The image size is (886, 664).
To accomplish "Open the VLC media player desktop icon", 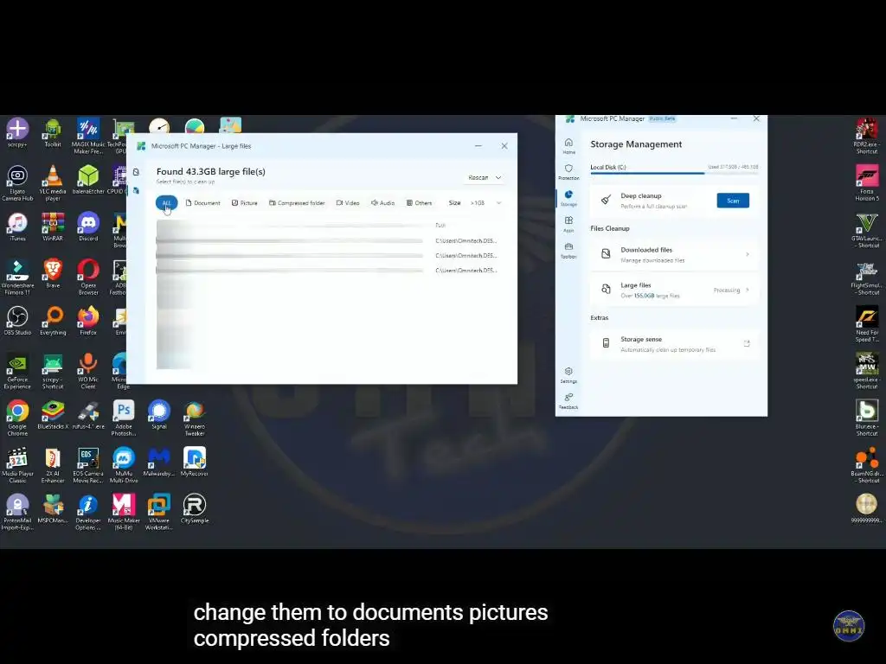I will pos(53,183).
